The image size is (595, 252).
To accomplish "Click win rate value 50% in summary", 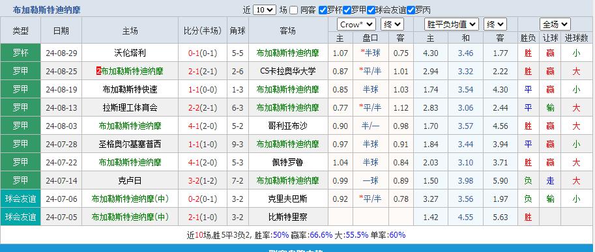I will [281, 235].
